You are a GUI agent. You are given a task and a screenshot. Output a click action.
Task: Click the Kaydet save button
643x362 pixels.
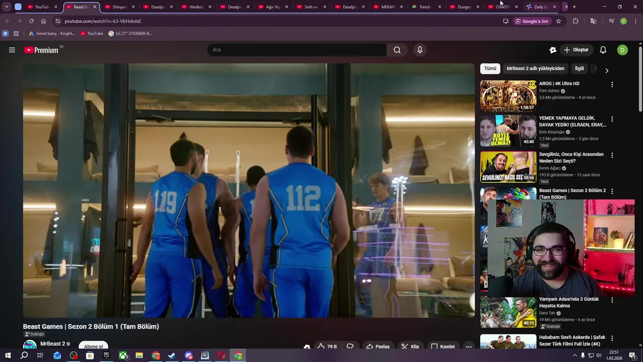coord(443,346)
